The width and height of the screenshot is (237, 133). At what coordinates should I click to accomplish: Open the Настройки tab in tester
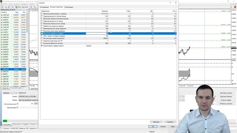[x=7, y=125]
